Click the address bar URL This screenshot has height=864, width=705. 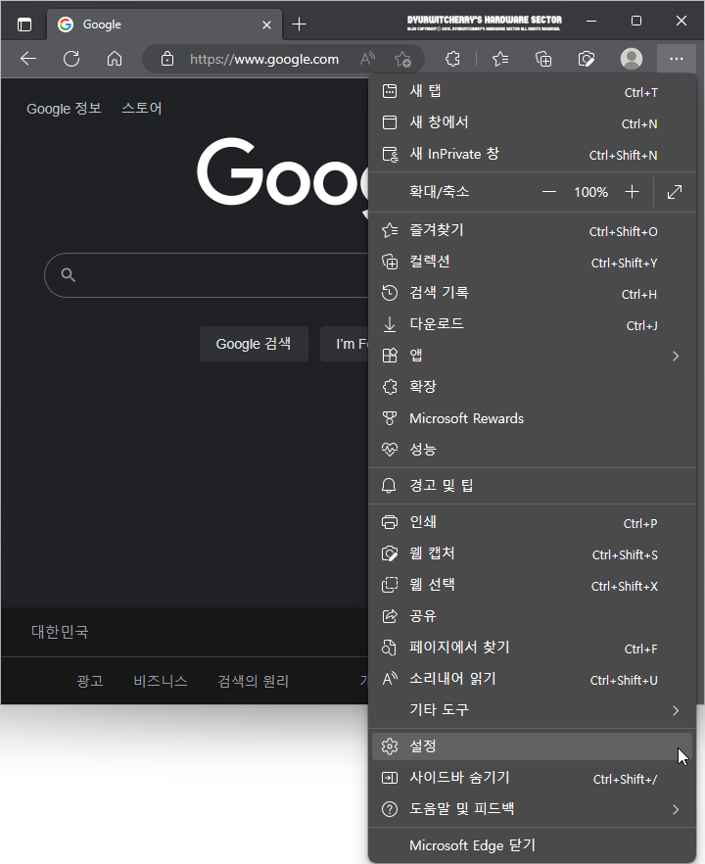pyautogui.click(x=264, y=59)
